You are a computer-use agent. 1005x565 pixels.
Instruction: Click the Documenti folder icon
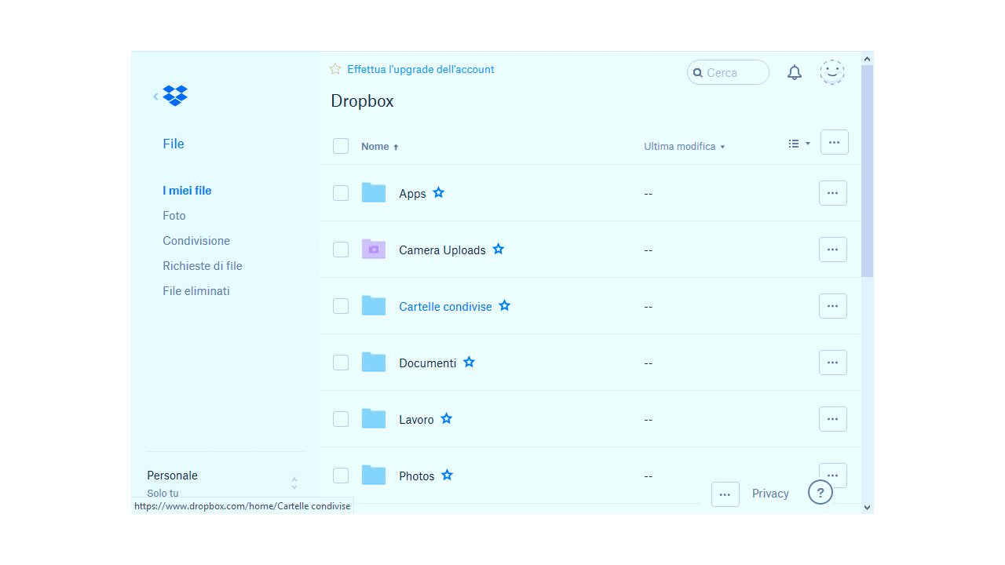[x=374, y=363]
